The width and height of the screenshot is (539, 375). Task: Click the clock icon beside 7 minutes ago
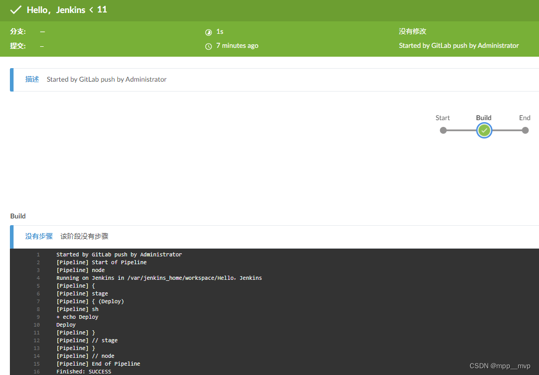[208, 46]
